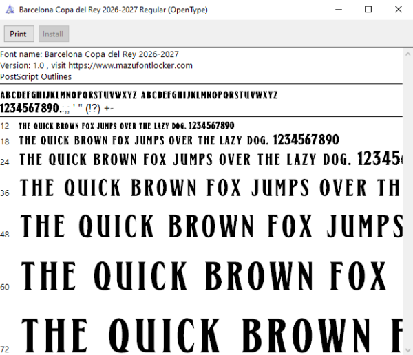Click the font viewer app icon in title bar
Screen dimensions: 413x355
pos(10,10)
